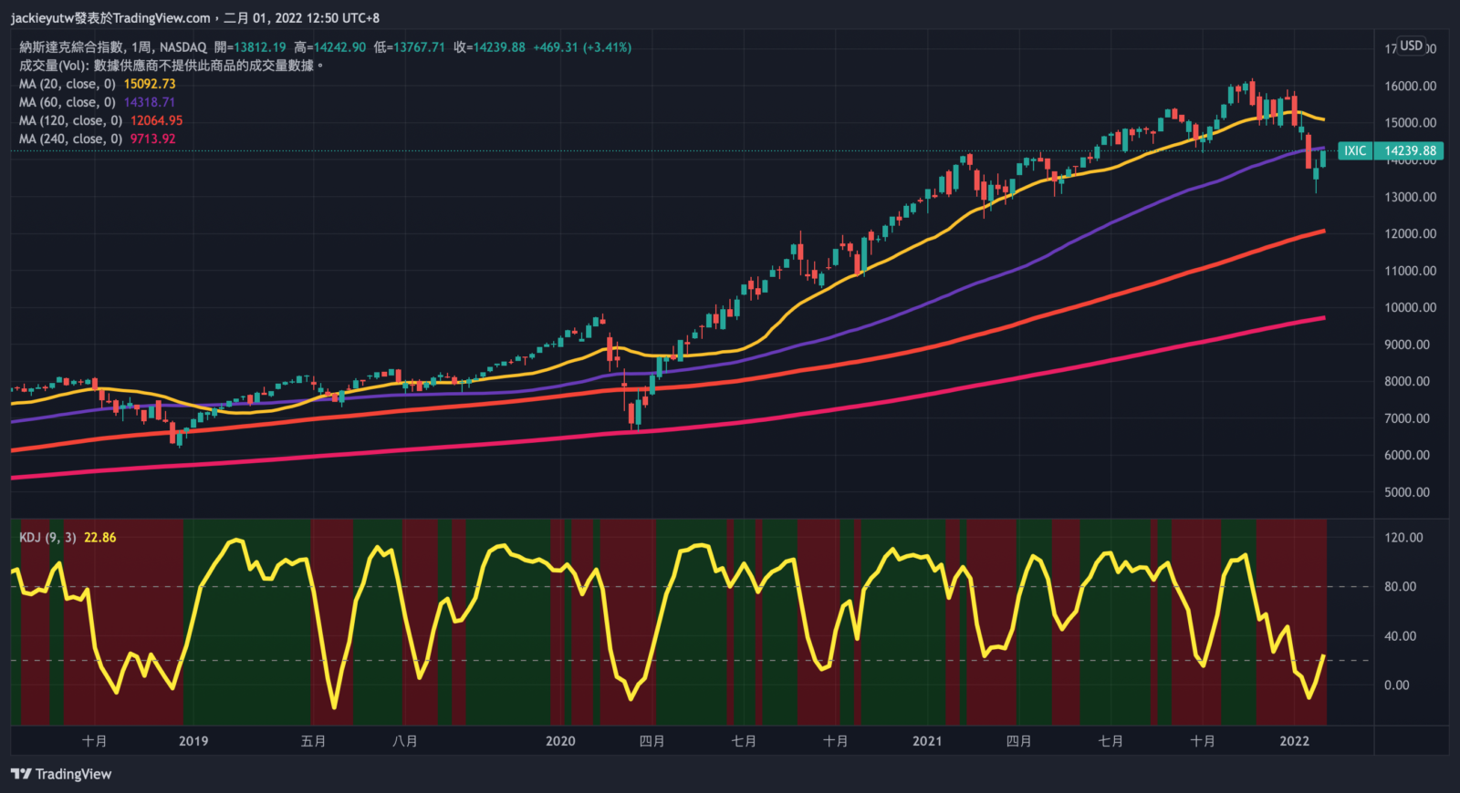Click the 5000.00 price scale label
Image resolution: width=1460 pixels, height=793 pixels.
pos(1406,492)
